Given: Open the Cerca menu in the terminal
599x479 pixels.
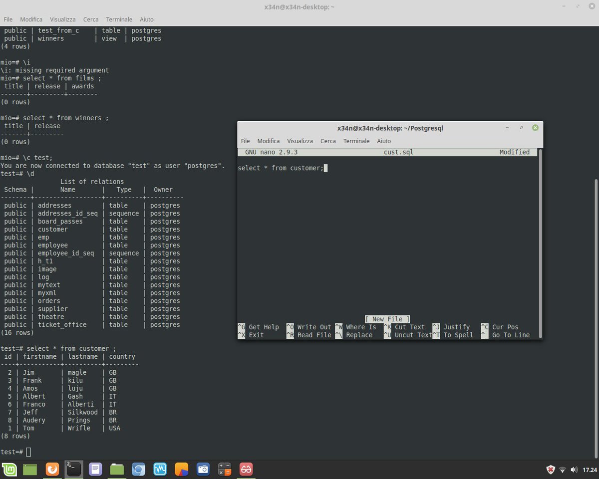Looking at the screenshot, I should click(x=90, y=19).
